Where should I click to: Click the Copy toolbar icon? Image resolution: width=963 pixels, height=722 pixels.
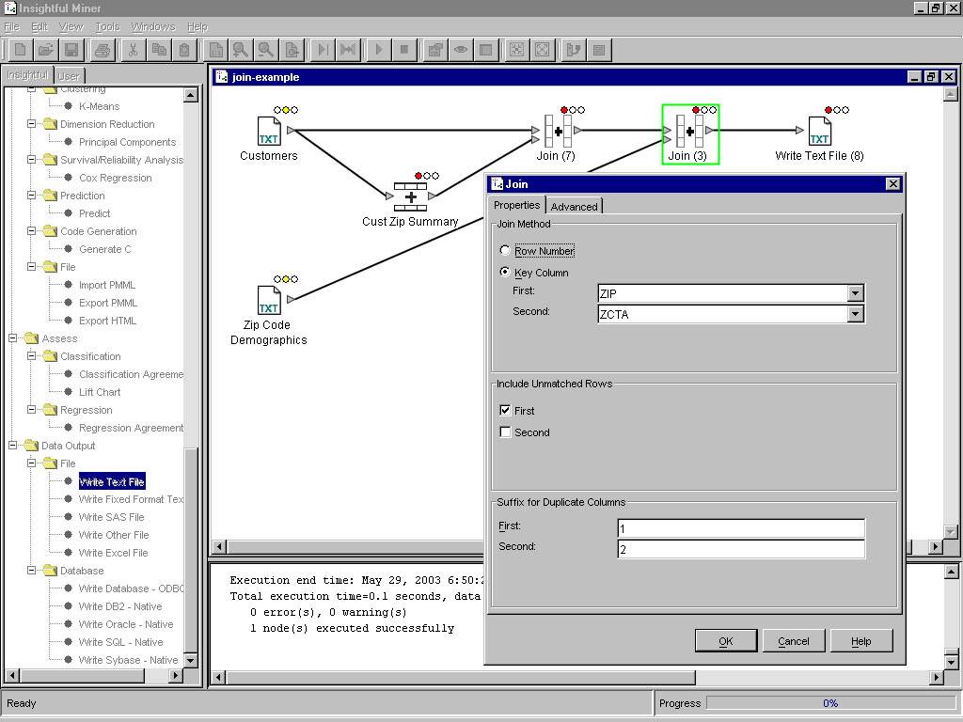158,50
